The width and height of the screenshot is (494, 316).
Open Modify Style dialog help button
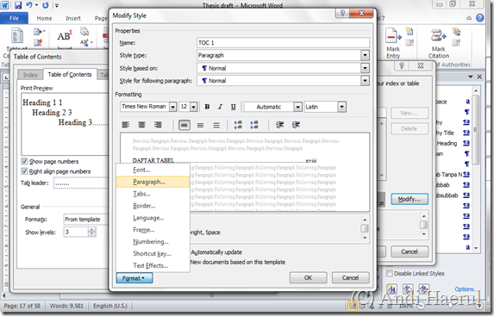click(342, 13)
